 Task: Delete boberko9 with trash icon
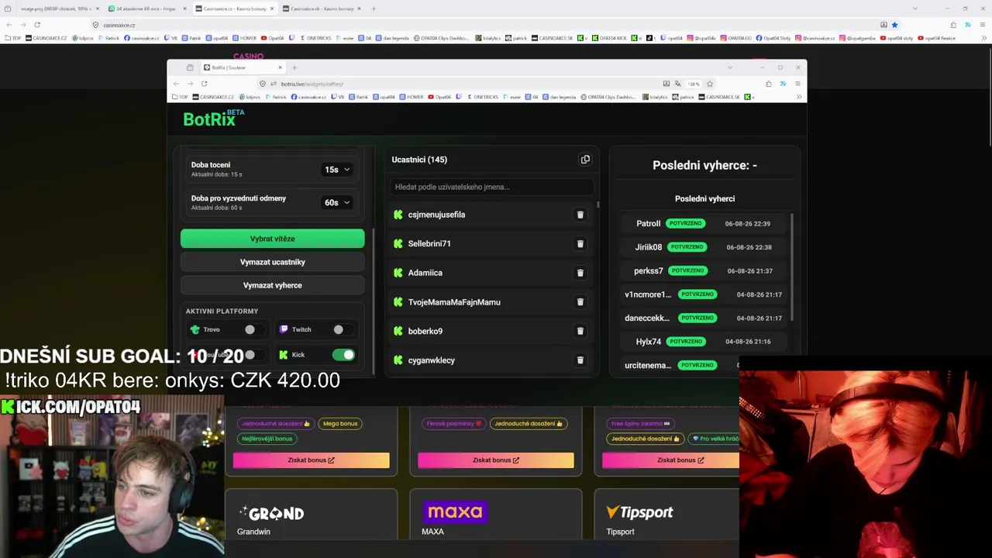click(580, 331)
